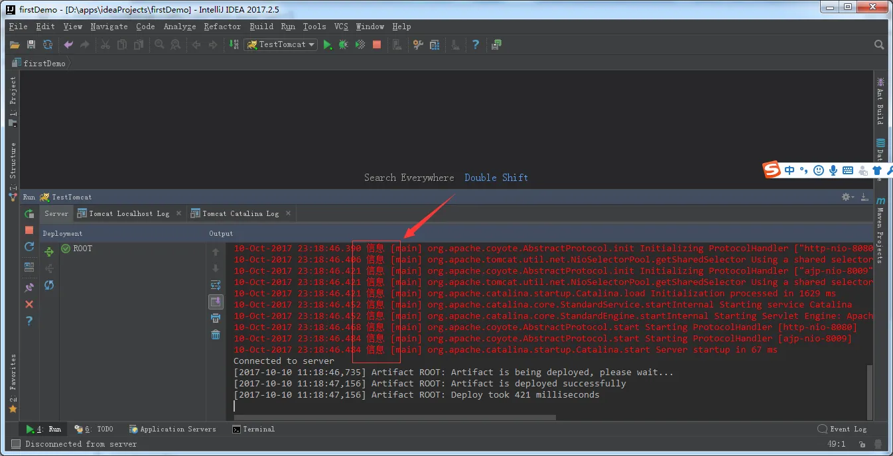Open Application Servers tool window

(172, 429)
